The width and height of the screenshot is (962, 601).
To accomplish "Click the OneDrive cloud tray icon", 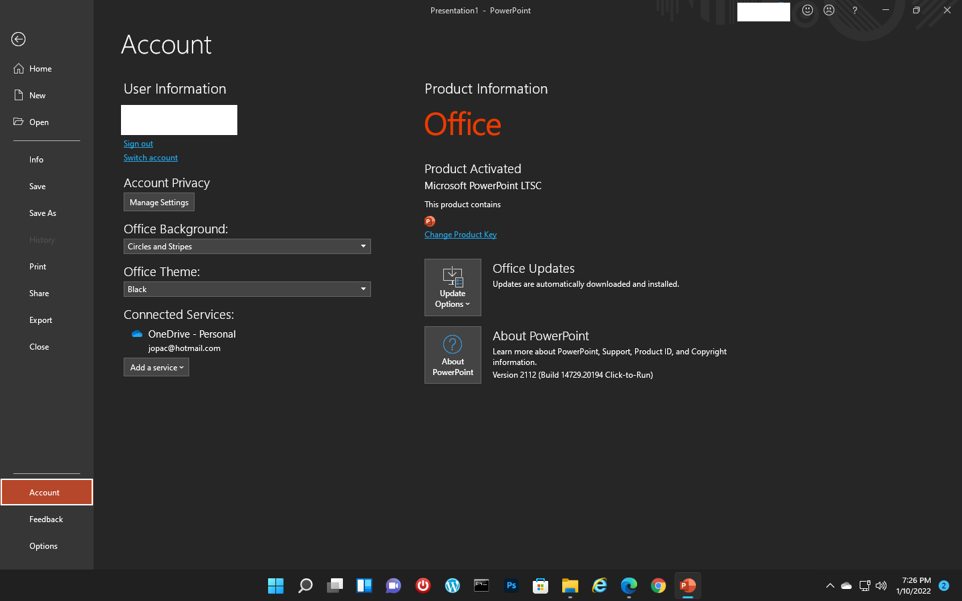I will point(846,586).
